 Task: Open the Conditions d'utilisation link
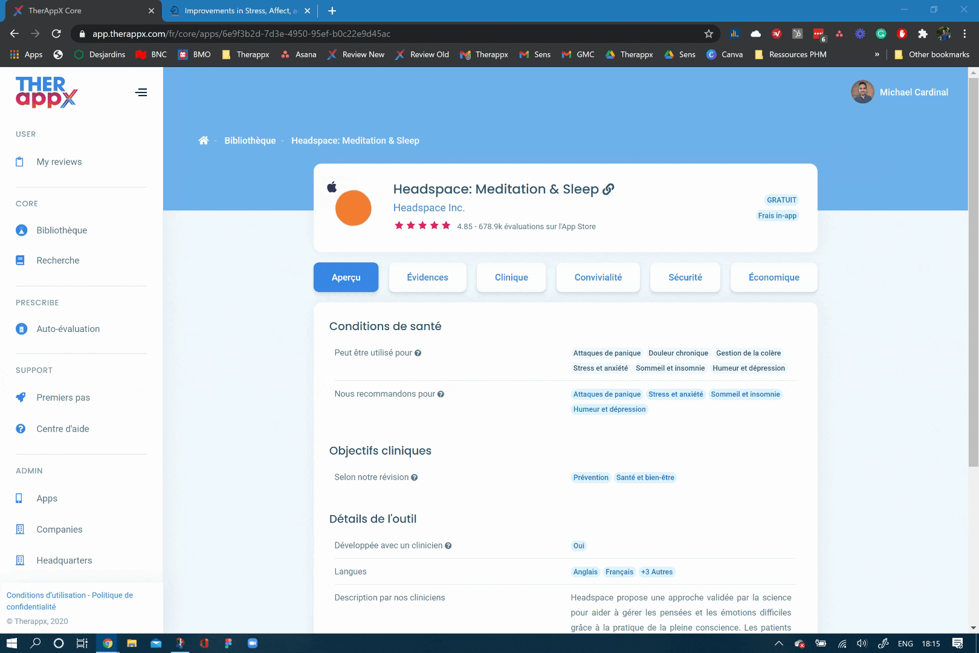click(x=47, y=596)
